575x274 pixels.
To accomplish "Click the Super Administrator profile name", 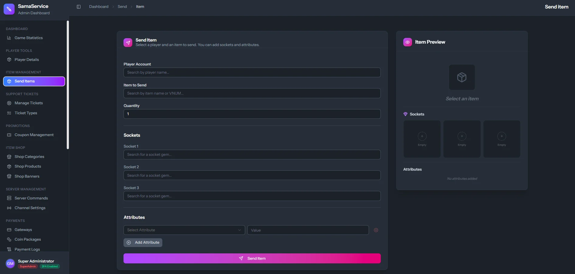I will click(x=36, y=261).
